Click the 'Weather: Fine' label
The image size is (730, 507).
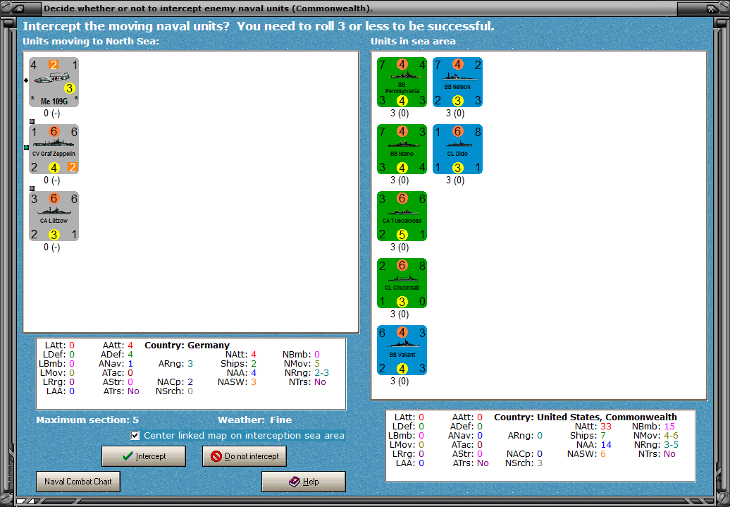pyautogui.click(x=254, y=420)
